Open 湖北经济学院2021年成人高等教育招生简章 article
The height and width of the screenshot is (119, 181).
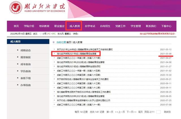[x=77, y=54]
